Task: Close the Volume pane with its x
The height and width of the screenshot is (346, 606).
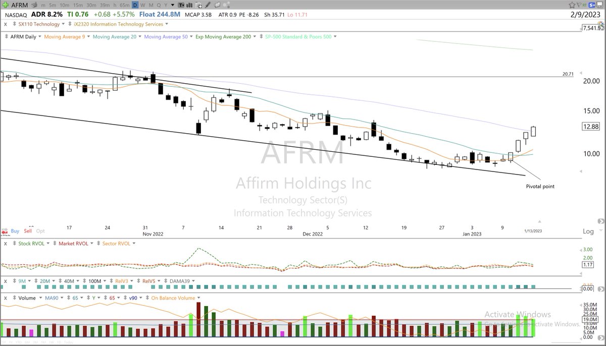Action: [6, 298]
